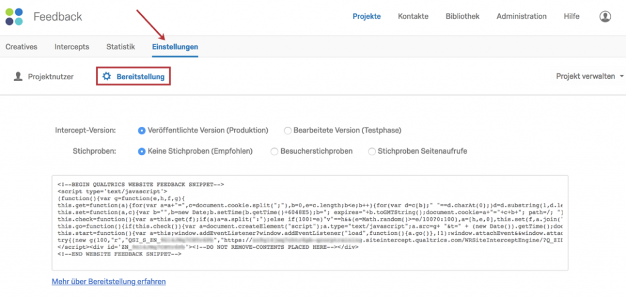
Task: Open the Projektnutzer section
Action: 43,77
